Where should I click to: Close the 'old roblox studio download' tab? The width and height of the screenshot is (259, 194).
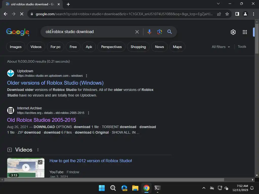point(59,4)
